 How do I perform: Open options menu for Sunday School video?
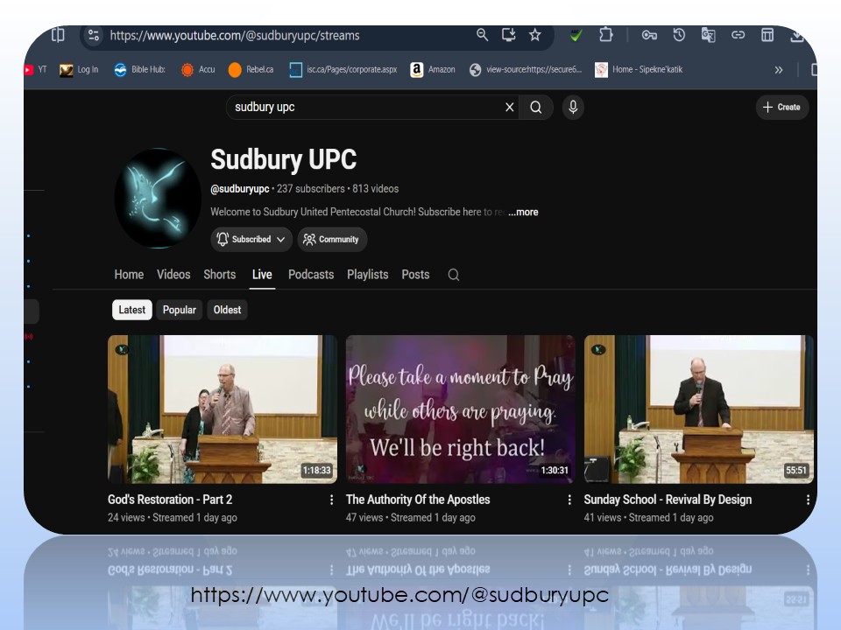[808, 500]
